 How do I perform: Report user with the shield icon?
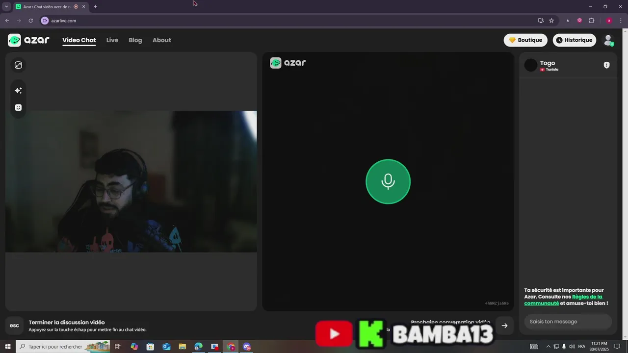tap(607, 65)
